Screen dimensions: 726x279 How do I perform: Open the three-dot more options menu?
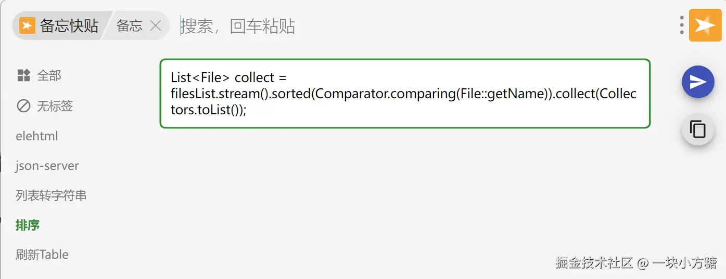pyautogui.click(x=682, y=25)
